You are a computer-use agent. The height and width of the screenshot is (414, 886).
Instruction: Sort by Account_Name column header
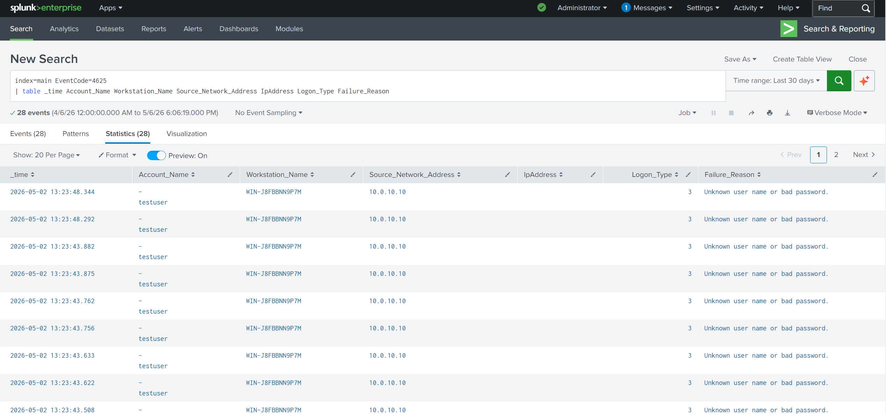(167, 174)
